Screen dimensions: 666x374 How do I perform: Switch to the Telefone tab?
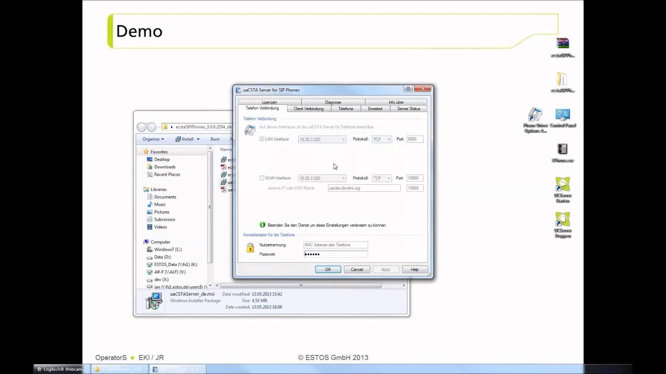coord(346,109)
